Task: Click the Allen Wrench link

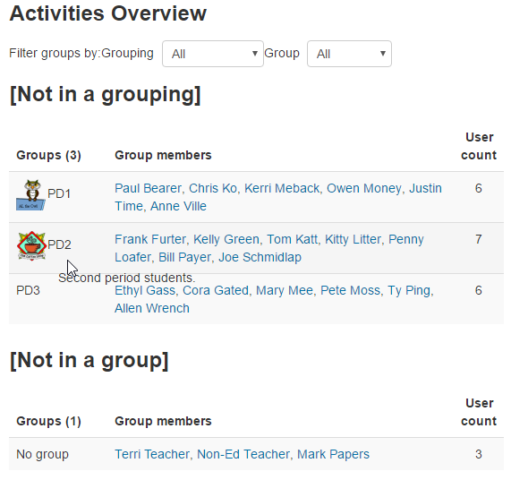Action: pos(152,308)
